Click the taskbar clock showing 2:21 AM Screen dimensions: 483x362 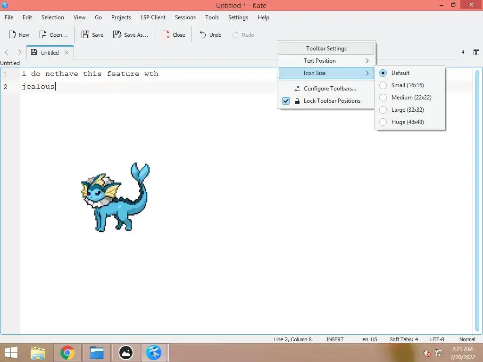(462, 353)
